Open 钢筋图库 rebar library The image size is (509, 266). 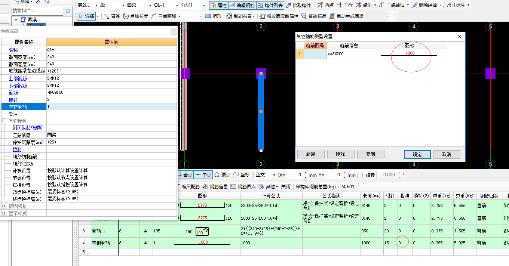pyautogui.click(x=243, y=186)
